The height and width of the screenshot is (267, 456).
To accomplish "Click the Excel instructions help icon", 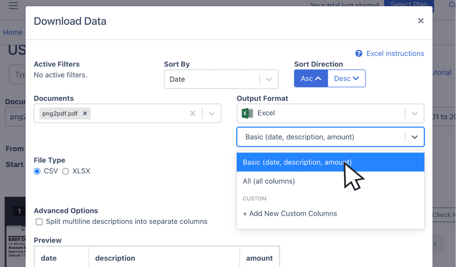I will click(359, 53).
